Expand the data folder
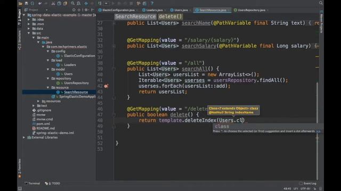This screenshot has width=341, height=191. [29, 29]
